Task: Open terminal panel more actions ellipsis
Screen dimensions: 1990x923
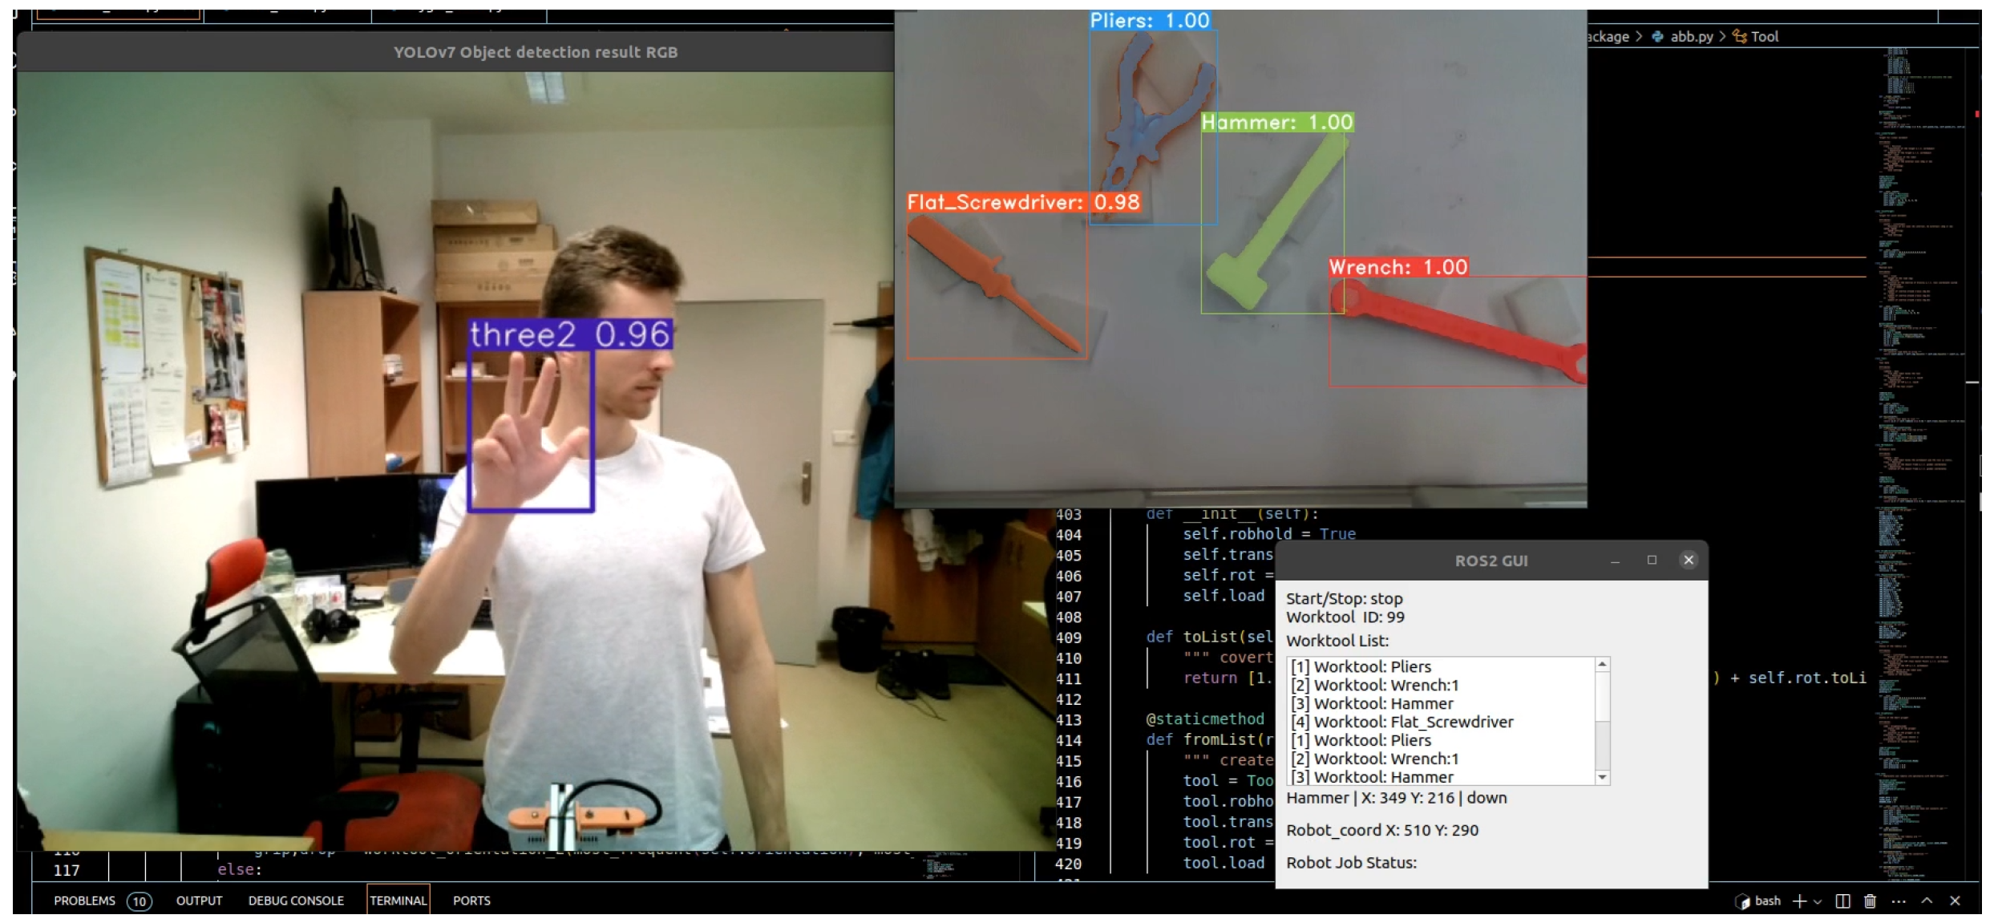Action: (1898, 901)
